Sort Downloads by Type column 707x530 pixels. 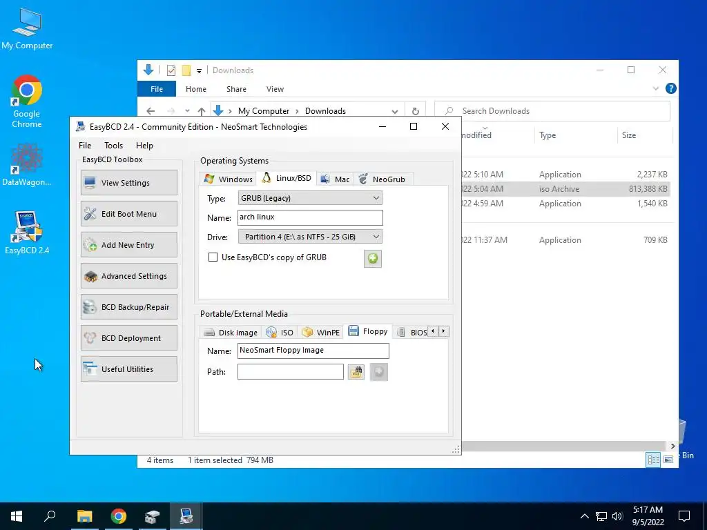click(576, 135)
